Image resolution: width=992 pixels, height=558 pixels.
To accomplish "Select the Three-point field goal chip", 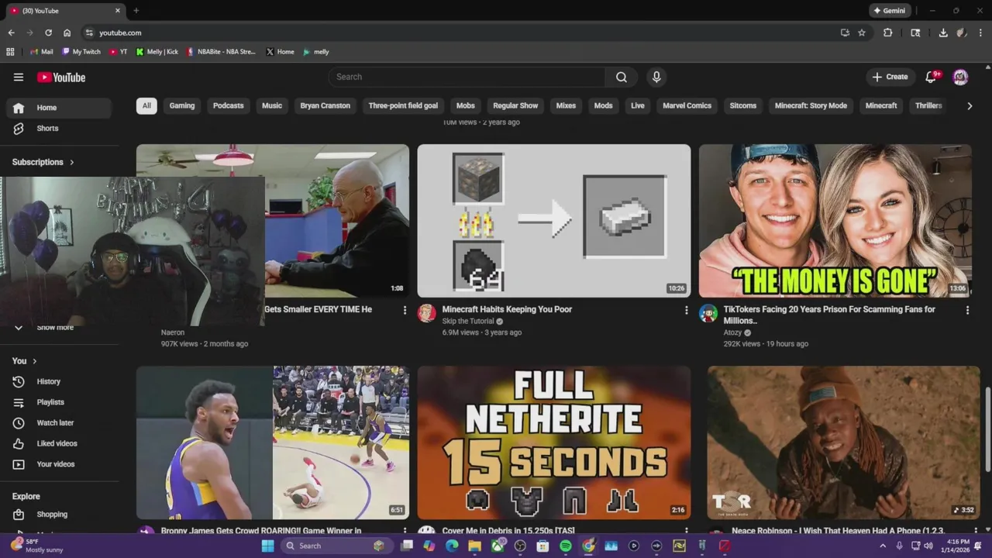I will click(403, 105).
